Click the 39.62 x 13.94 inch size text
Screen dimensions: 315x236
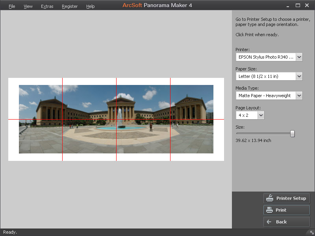pos(253,140)
